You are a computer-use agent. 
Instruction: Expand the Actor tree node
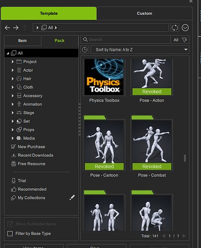click(x=12, y=70)
